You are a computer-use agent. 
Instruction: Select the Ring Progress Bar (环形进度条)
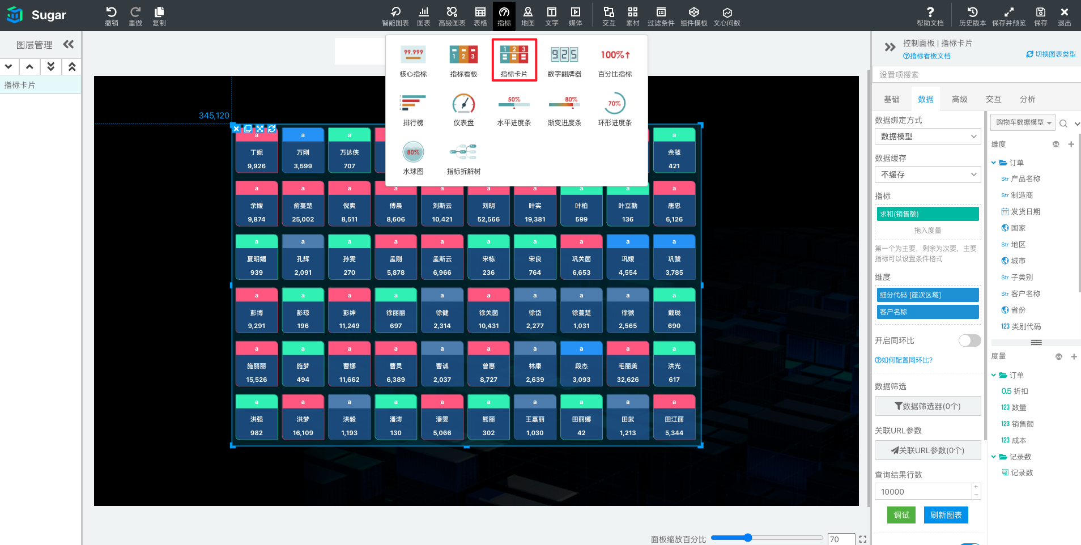click(x=615, y=110)
